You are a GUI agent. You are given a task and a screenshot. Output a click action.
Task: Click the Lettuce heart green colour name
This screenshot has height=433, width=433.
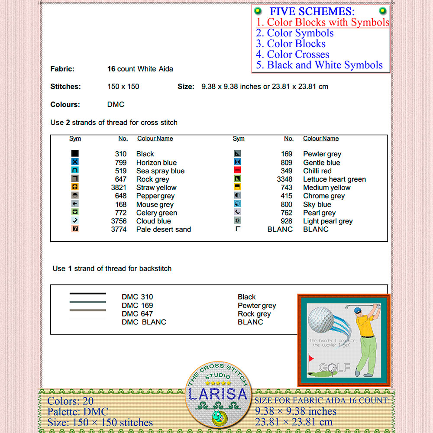point(334,180)
